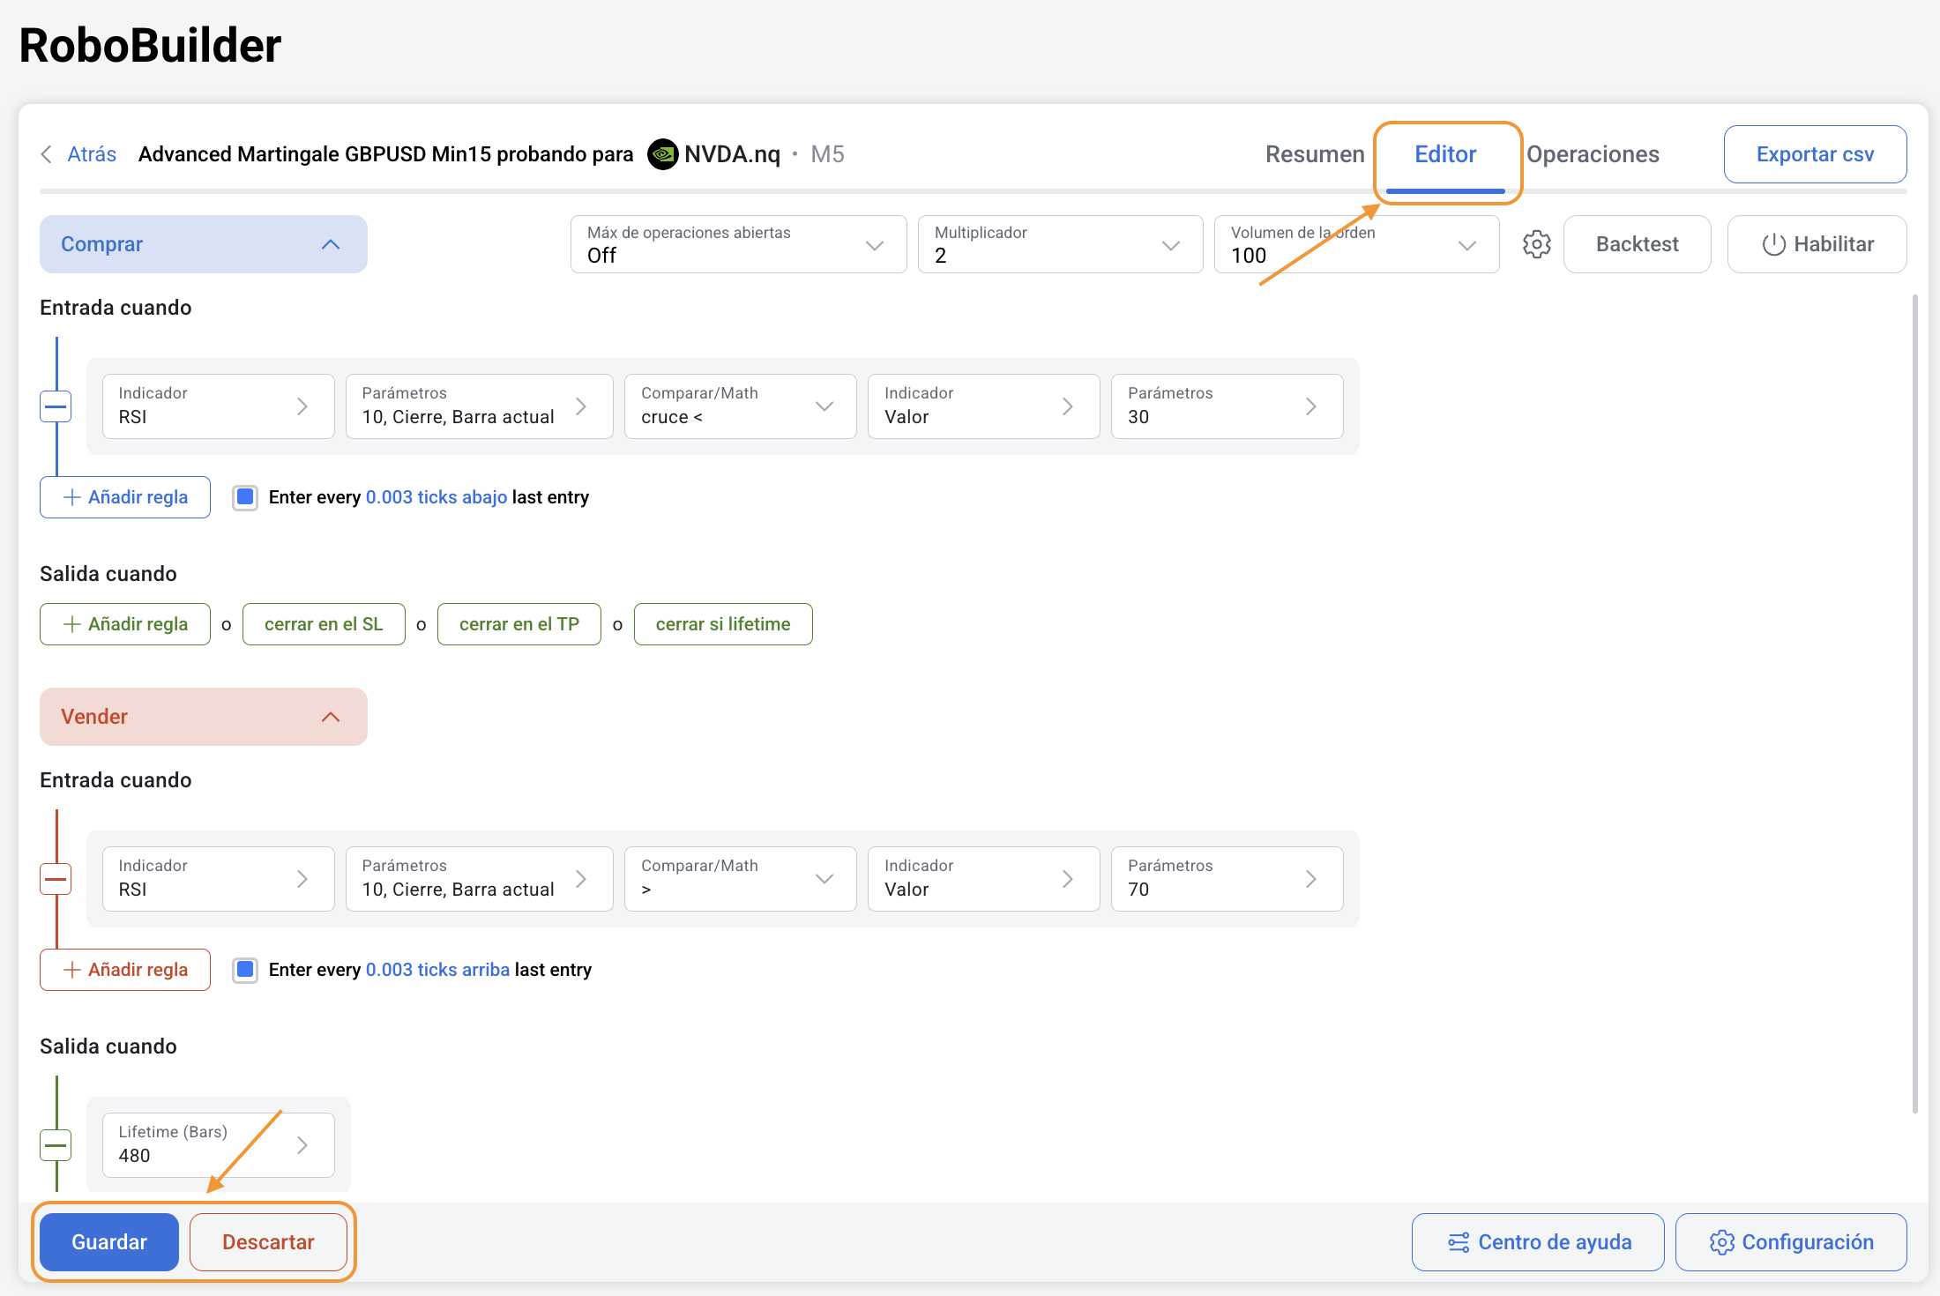1940x1296 pixels.
Task: Remove the Comprar RSI rule with minus icon
Action: coord(56,406)
